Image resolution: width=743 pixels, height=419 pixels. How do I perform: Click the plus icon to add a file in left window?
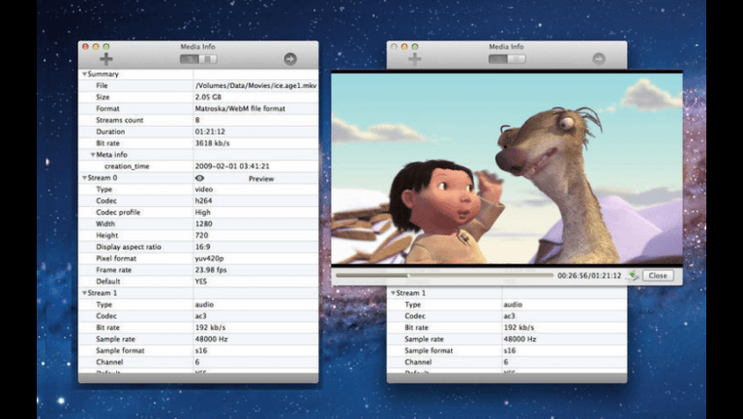pyautogui.click(x=106, y=59)
